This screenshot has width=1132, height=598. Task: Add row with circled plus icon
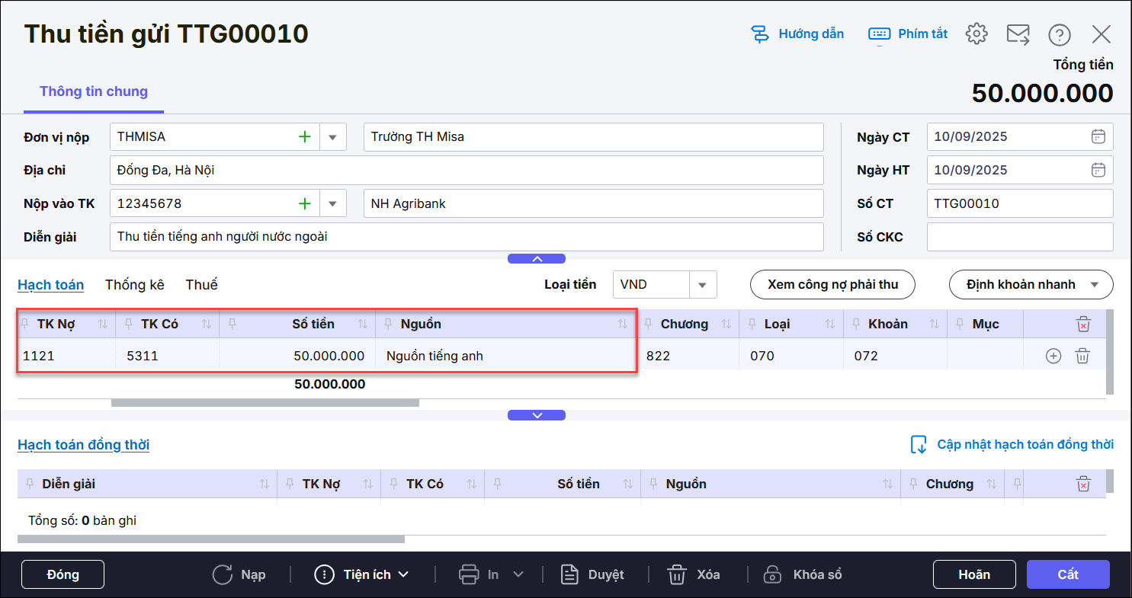click(x=1053, y=356)
